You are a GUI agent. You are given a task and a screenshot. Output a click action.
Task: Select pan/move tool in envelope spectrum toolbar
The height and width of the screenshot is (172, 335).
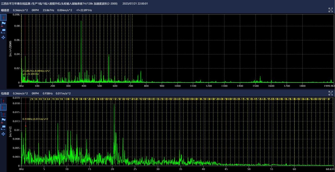click(3, 134)
